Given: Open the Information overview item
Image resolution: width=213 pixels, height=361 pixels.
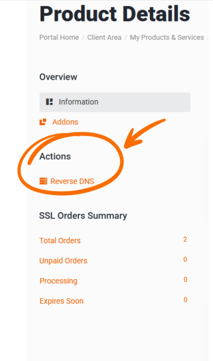Looking at the screenshot, I should click(115, 102).
